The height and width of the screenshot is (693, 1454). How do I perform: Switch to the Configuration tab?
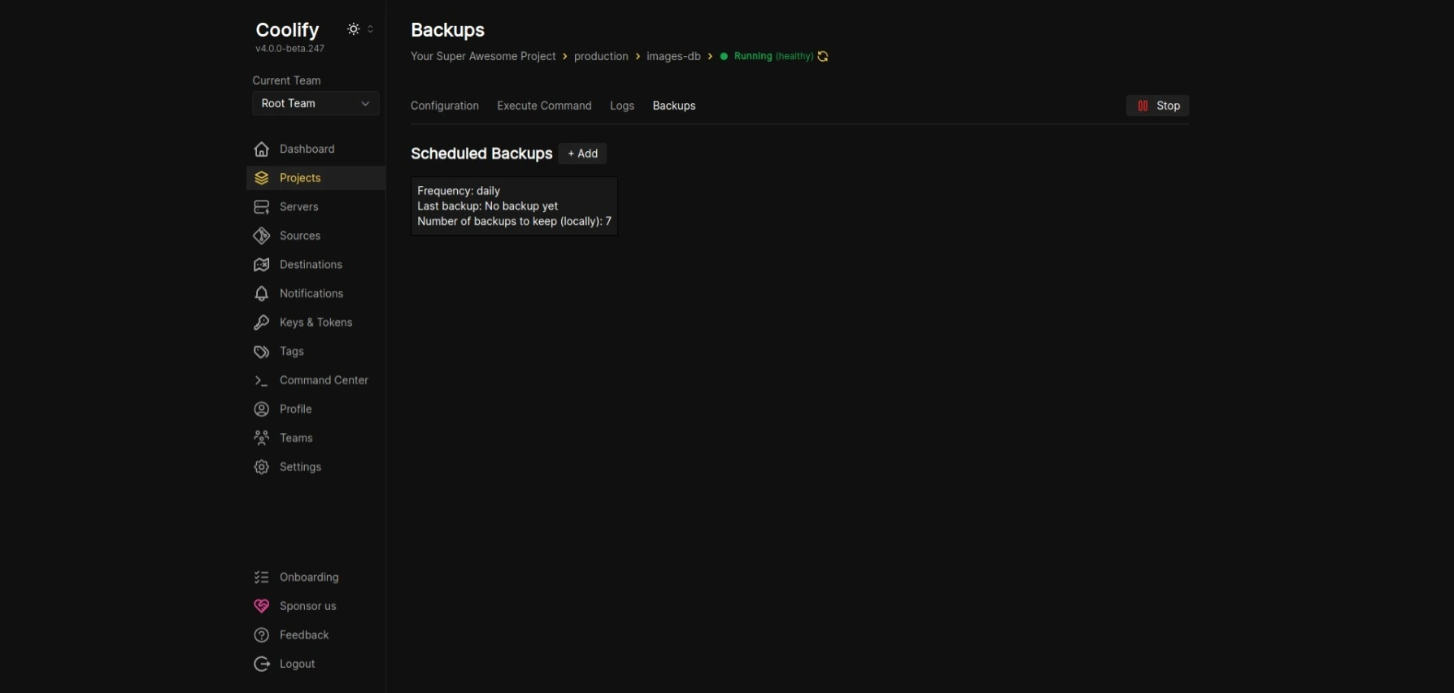[444, 106]
